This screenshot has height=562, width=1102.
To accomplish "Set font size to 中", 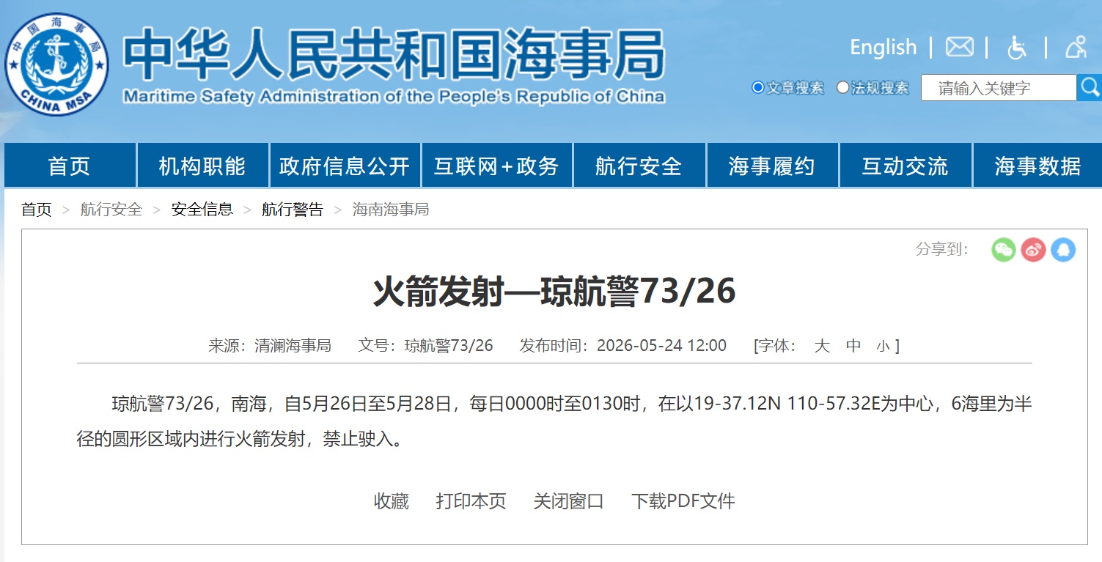I will click(x=853, y=346).
